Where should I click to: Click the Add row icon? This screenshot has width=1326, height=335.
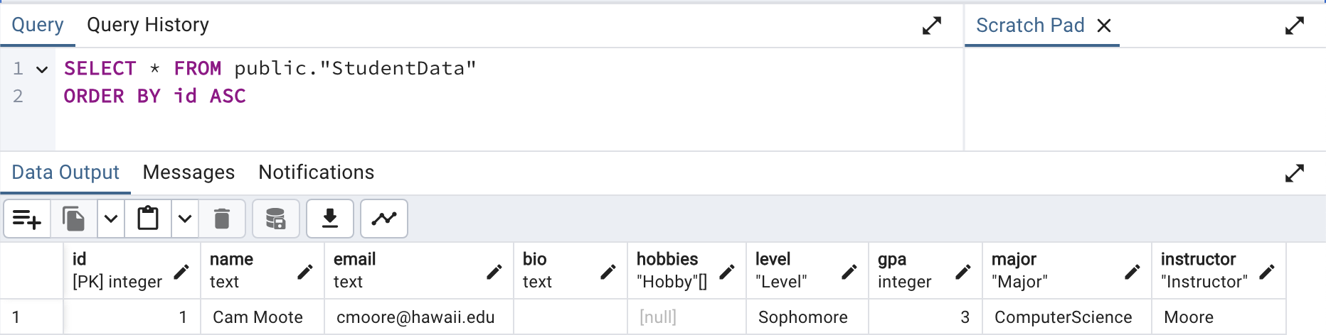pos(27,219)
